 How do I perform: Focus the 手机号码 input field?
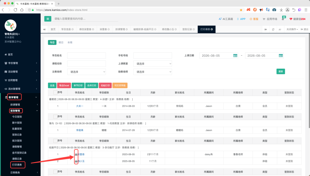coord(153,56)
